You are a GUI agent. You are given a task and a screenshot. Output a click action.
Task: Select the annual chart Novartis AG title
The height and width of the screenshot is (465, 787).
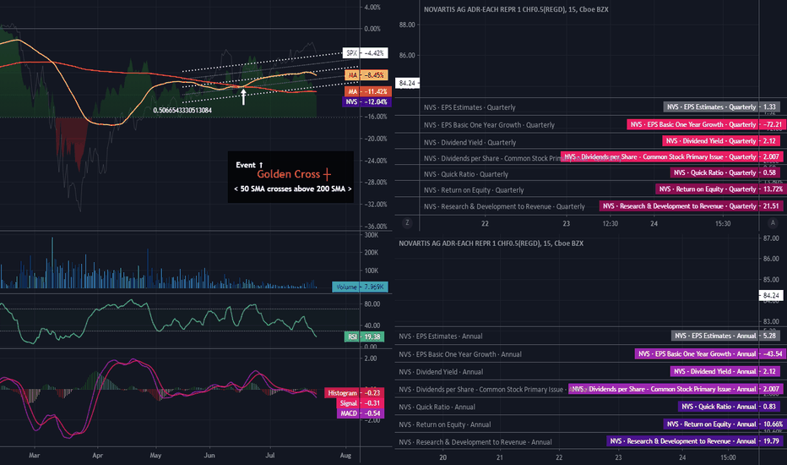491,243
